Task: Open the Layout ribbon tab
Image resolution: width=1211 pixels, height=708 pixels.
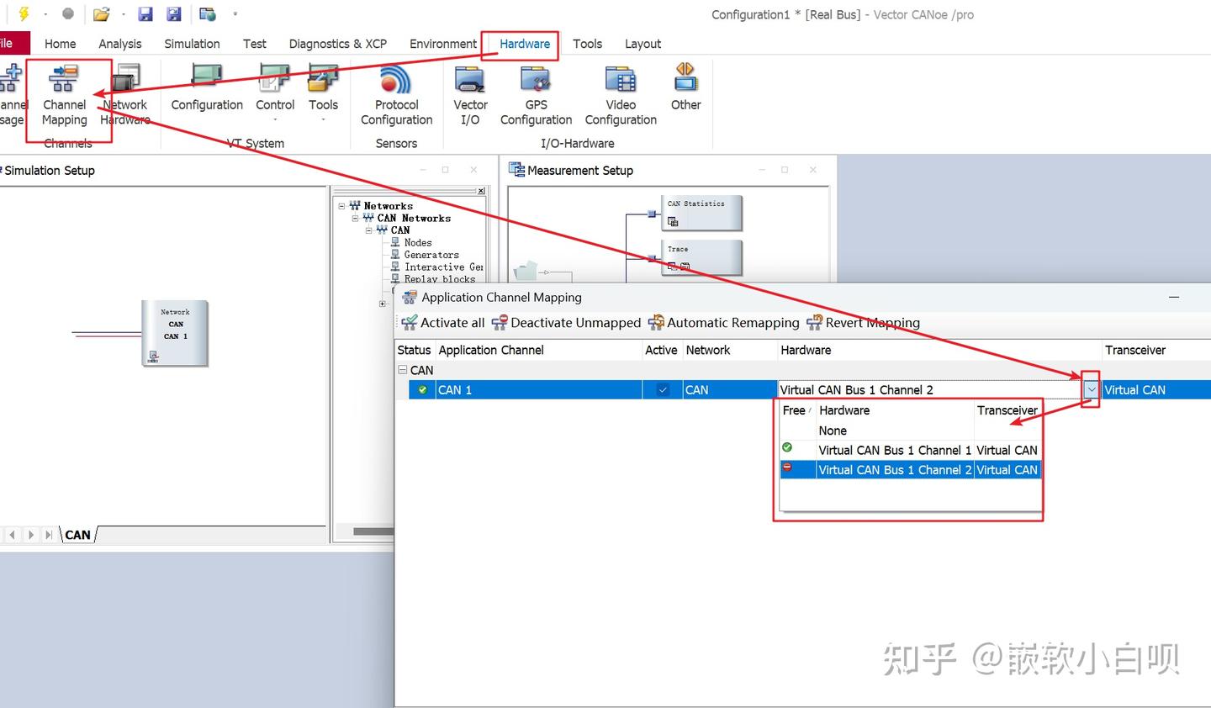Action: click(643, 44)
